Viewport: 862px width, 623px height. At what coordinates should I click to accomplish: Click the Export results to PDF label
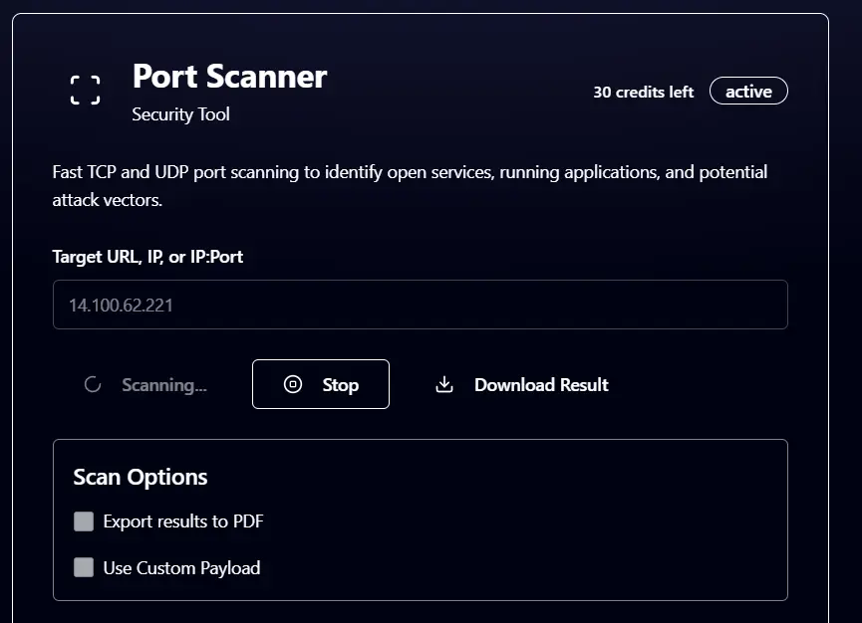pyautogui.click(x=183, y=521)
